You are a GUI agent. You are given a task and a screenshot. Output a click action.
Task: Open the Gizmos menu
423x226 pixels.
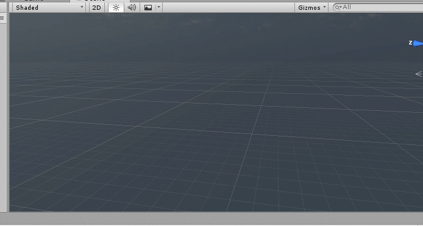(x=311, y=7)
